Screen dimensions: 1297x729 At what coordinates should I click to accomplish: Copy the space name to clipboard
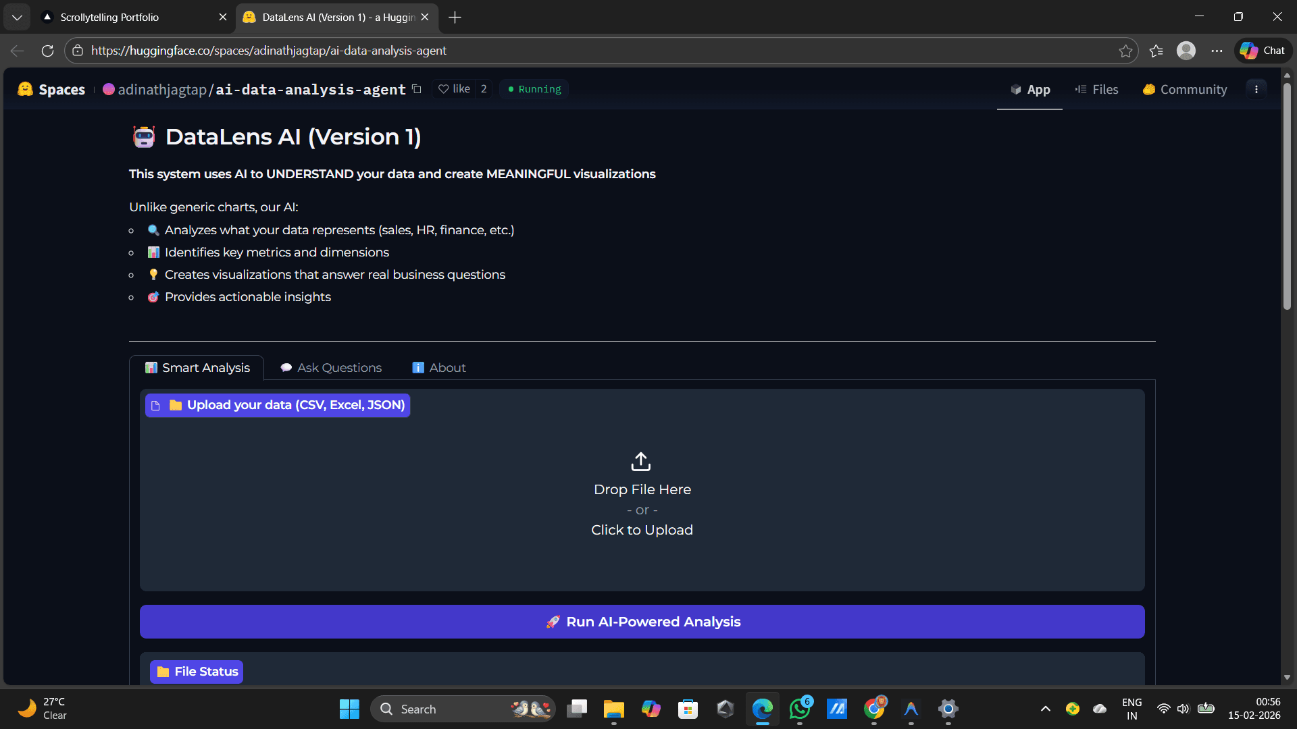point(417,89)
